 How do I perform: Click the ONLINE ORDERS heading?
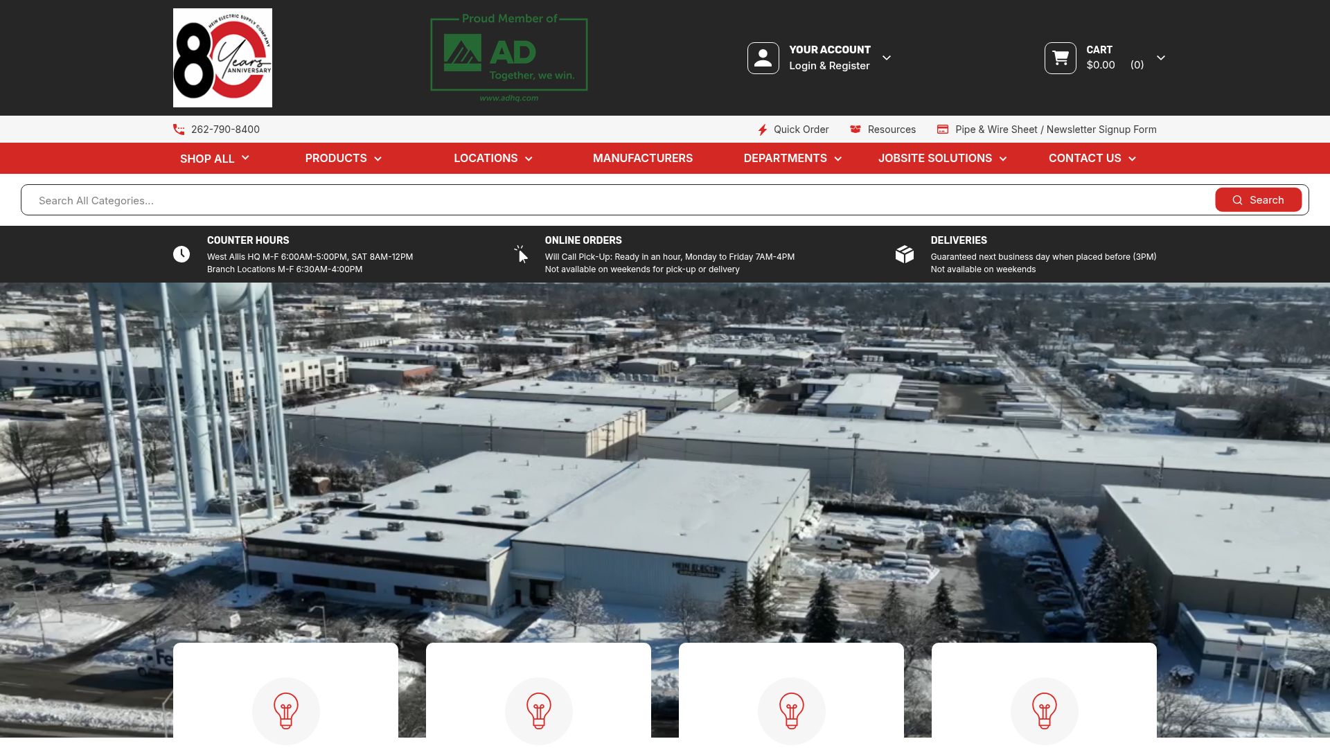(583, 240)
